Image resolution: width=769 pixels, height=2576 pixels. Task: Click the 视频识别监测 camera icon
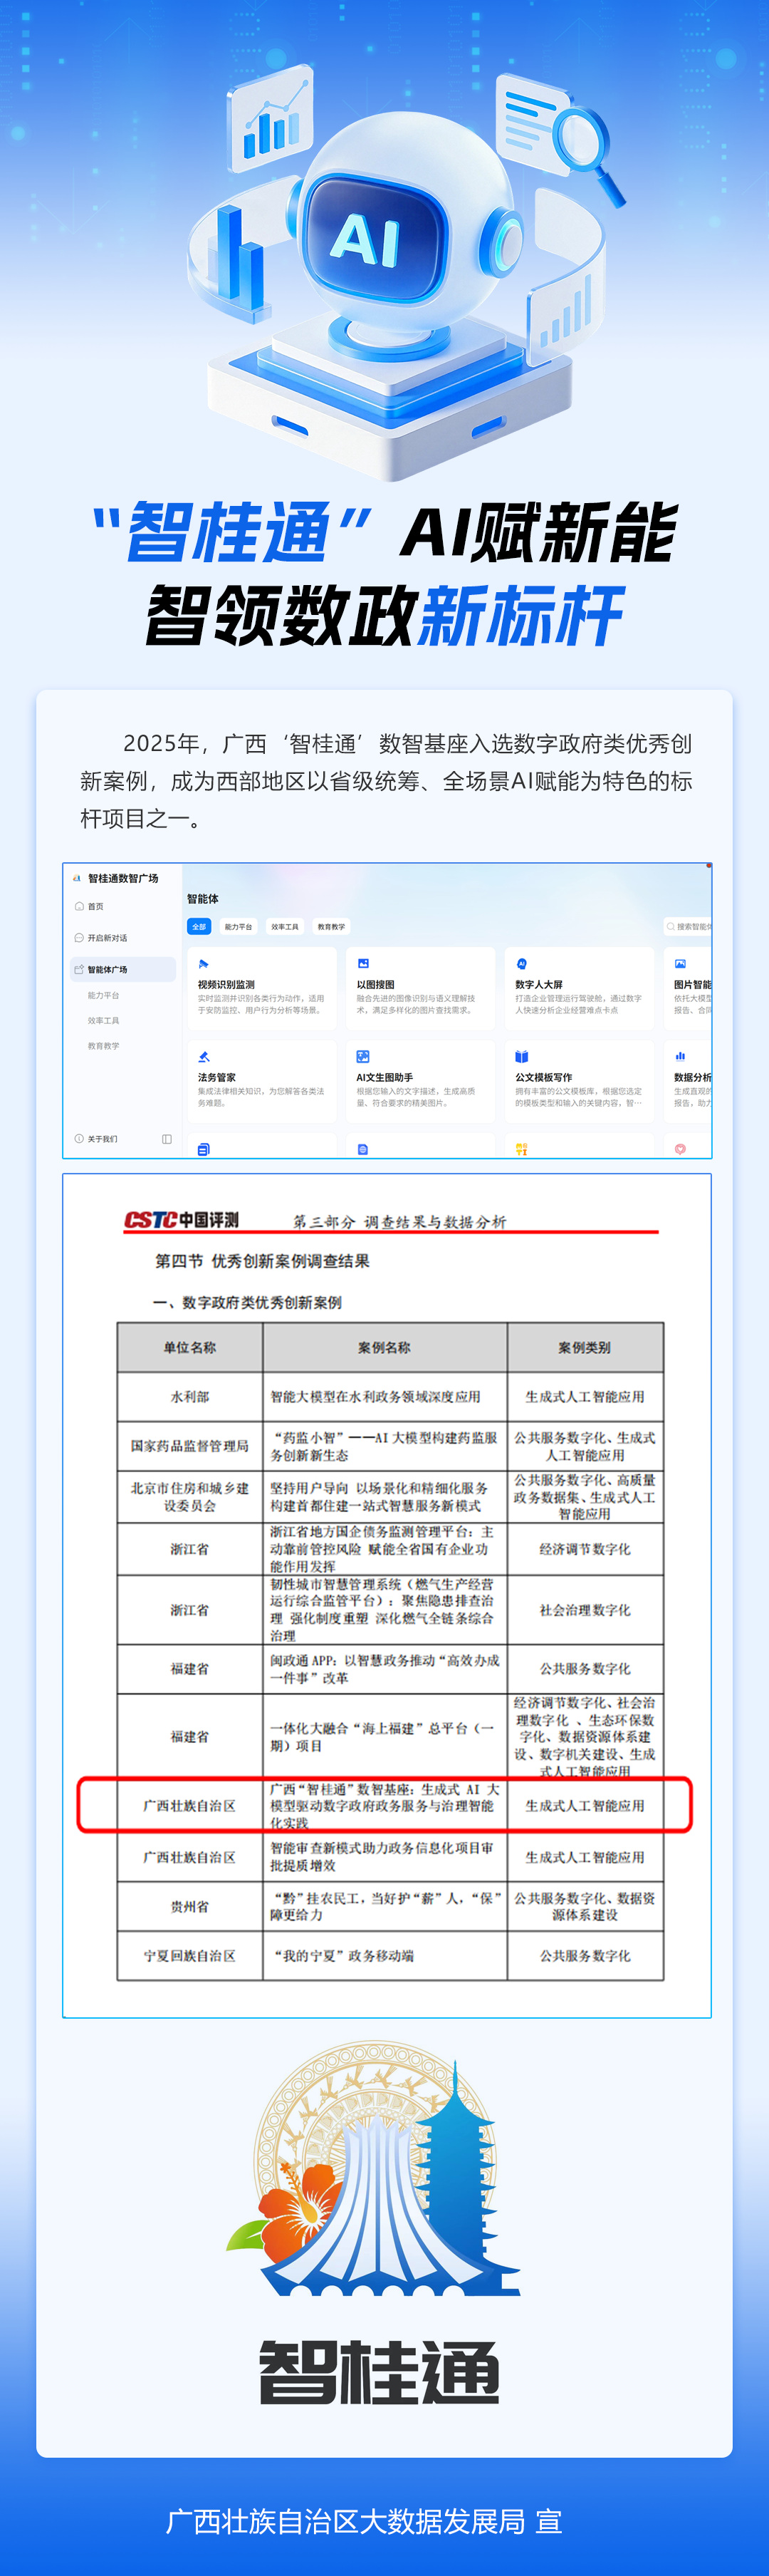(203, 964)
